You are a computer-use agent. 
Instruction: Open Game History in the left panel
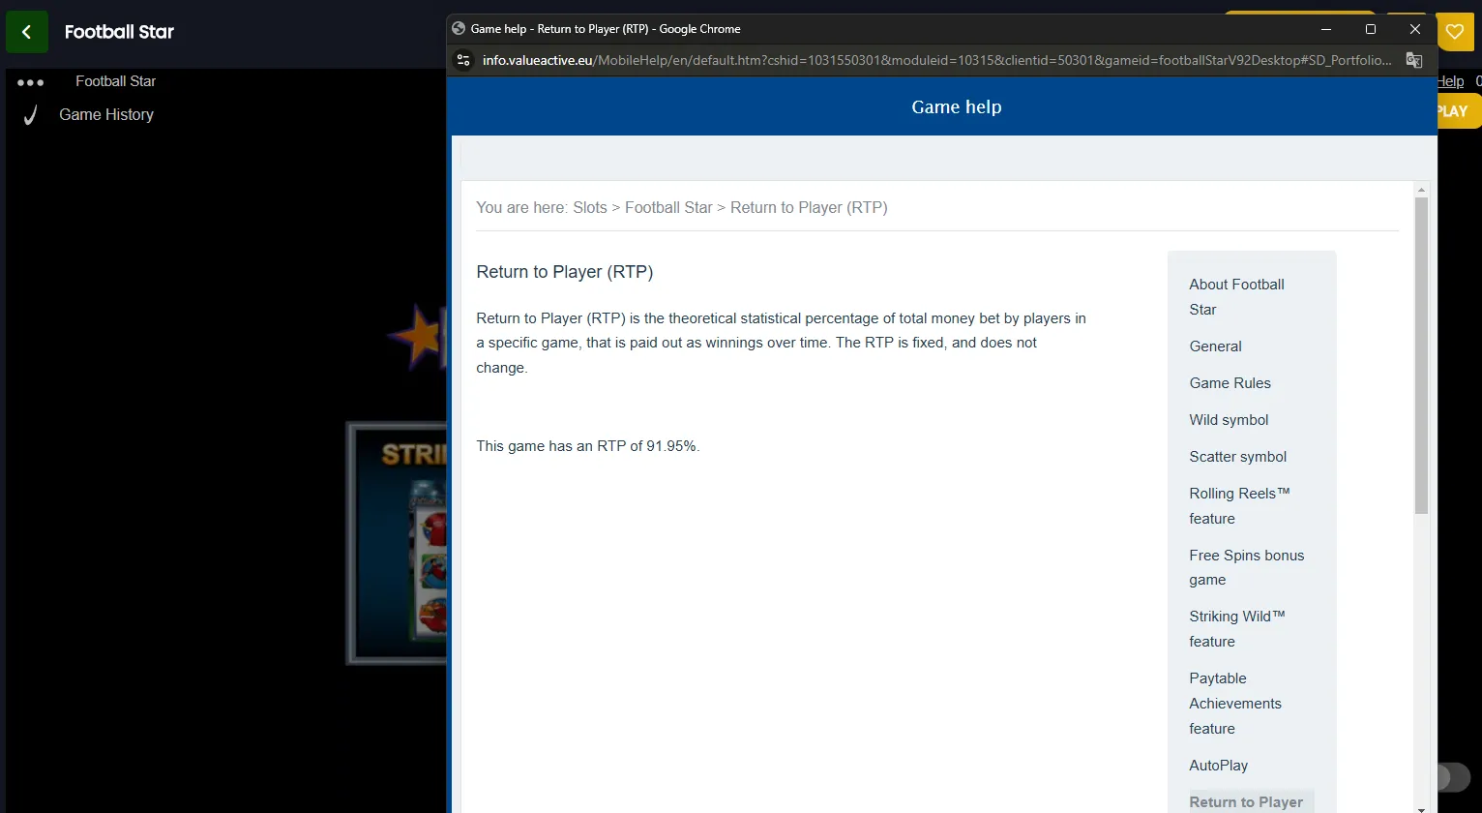click(106, 114)
